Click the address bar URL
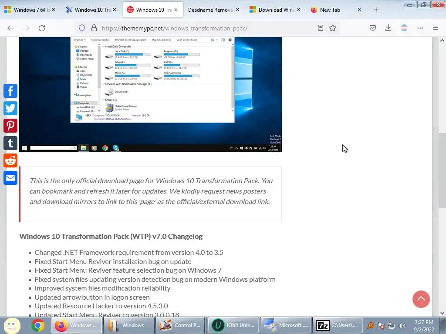The width and height of the screenshot is (446, 334). pyautogui.click(x=174, y=28)
